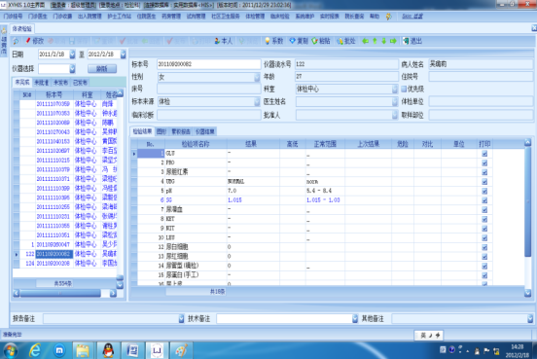Image resolution: width=537 pixels, height=359 pixels.
Task: Click the green up arrow navigation icon
Action: pyautogui.click(x=375, y=41)
